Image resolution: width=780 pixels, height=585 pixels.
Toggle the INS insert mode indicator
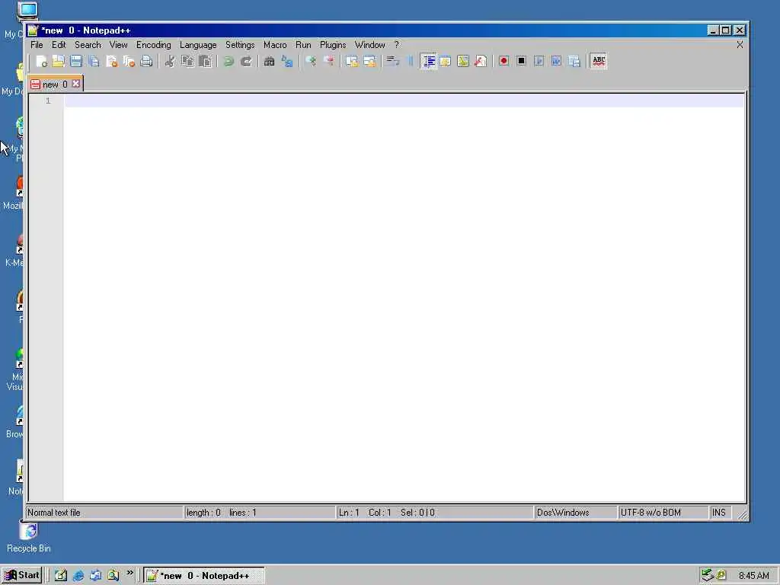pos(719,513)
